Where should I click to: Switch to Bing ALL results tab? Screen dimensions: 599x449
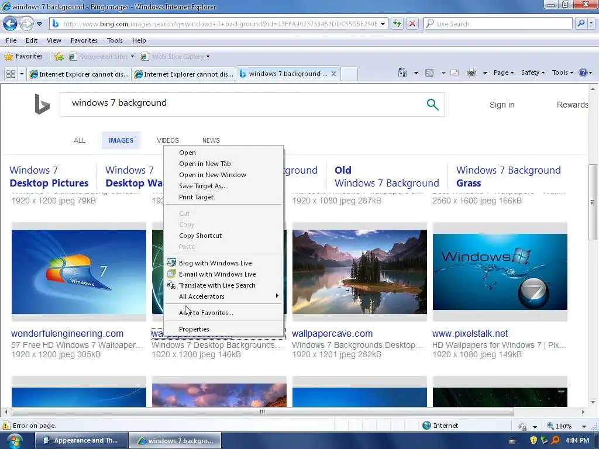pyautogui.click(x=80, y=140)
